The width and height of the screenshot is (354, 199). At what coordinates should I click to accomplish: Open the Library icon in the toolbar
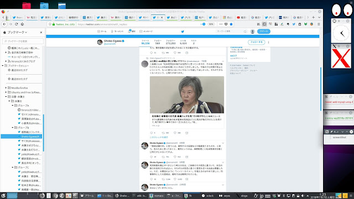[x=258, y=24]
